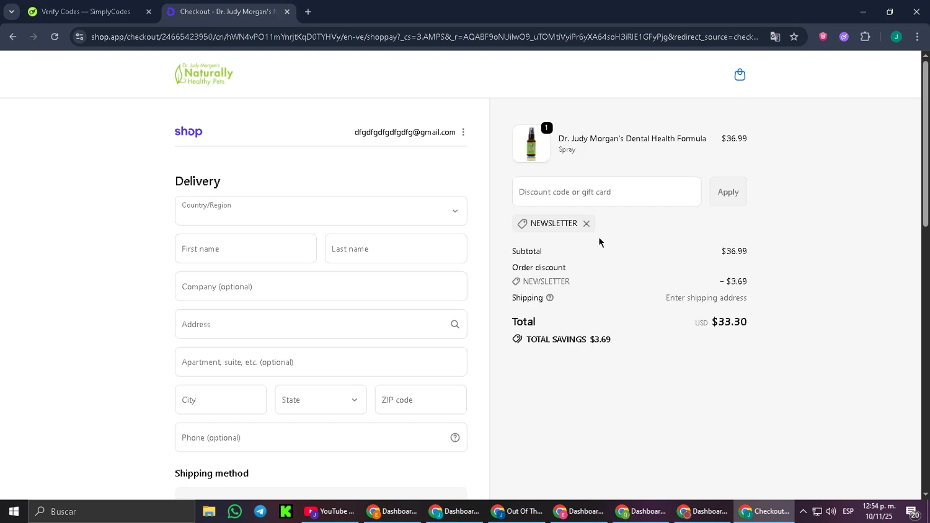930x523 pixels.
Task: Show phone number help tooltip icon
Action: tap(454, 437)
